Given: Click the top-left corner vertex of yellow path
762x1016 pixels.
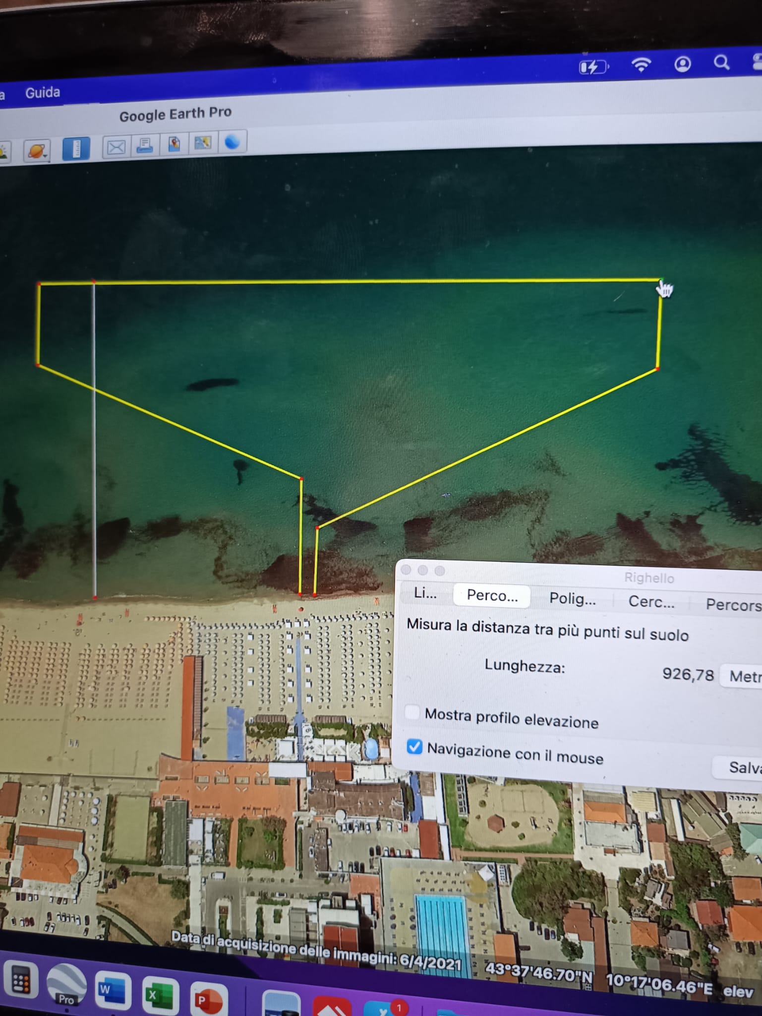Looking at the screenshot, I should (39, 284).
